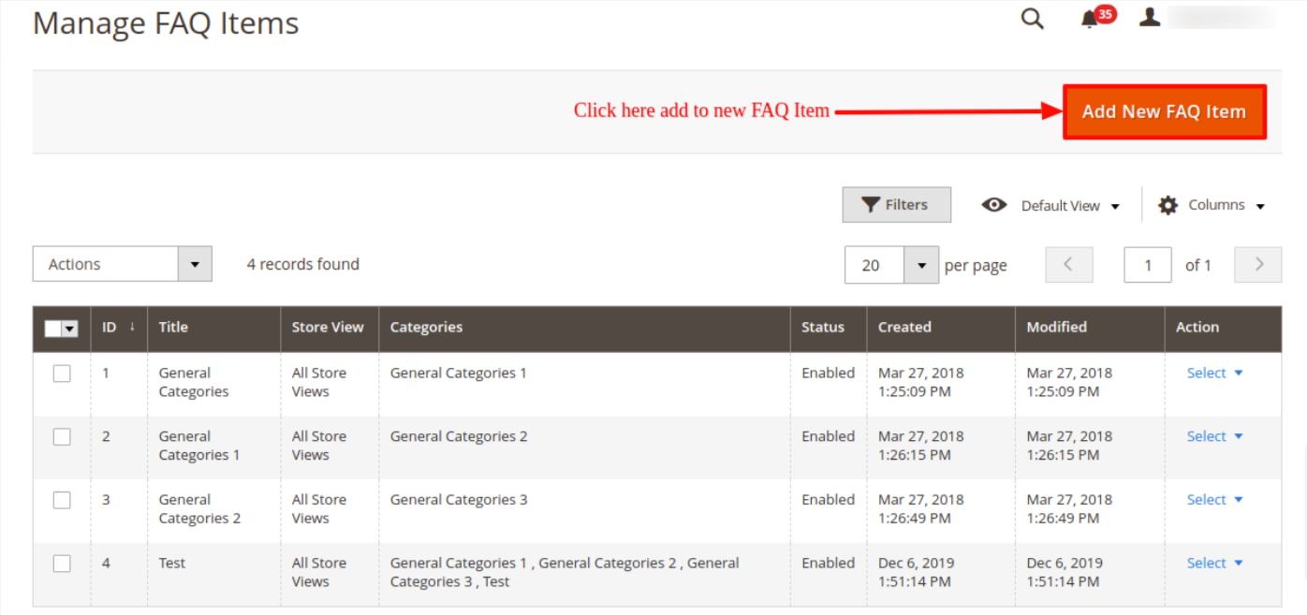Click the Columns gear icon
Viewport: 1307px width, 615px height.
(1167, 205)
